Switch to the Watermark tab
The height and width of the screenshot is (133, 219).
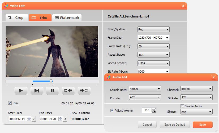67,17
